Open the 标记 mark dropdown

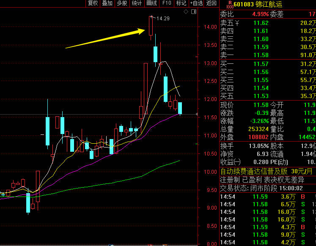coord(181,3)
